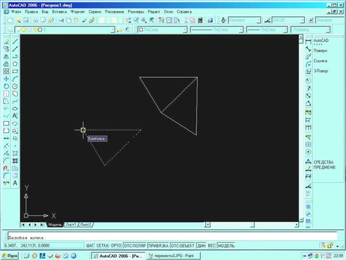Click the Save icon in standard toolbar
This screenshot has height=260, width=346.
coord(25,20)
